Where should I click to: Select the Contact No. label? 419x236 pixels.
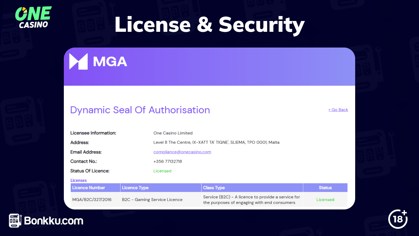(x=84, y=162)
